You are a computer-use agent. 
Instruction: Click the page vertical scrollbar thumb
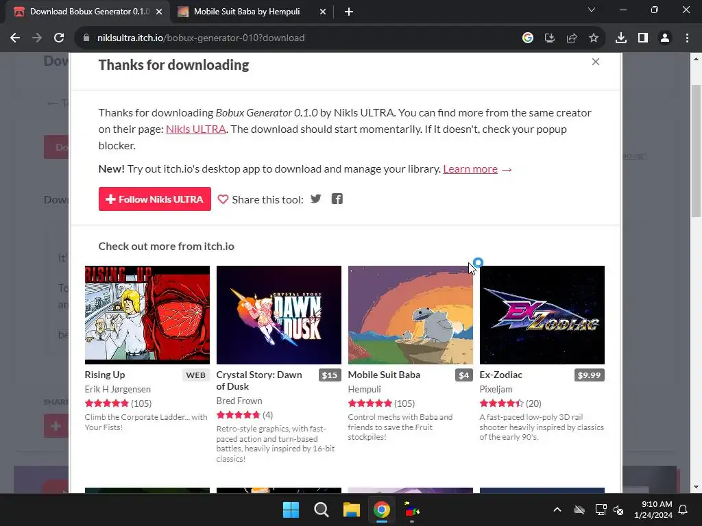click(696, 151)
